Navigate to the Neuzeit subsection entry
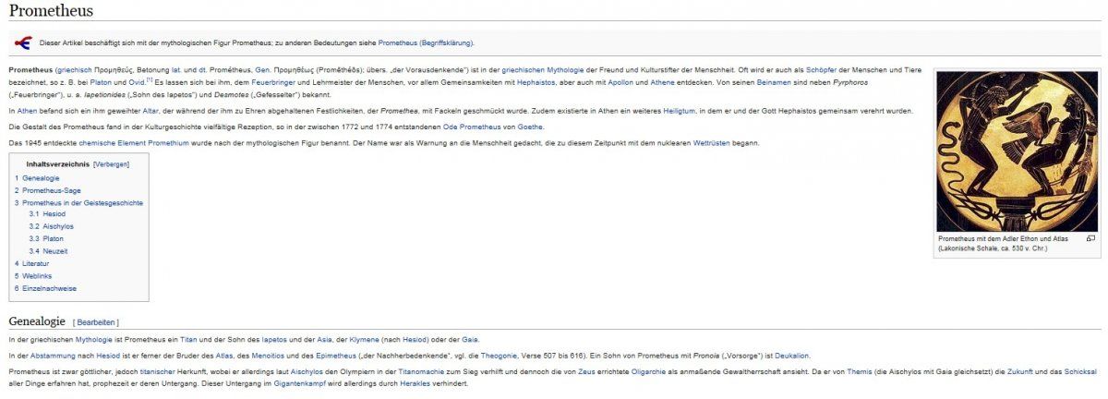 pos(54,251)
